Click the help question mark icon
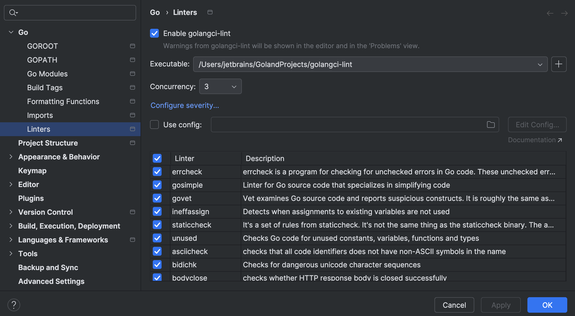 tap(14, 305)
